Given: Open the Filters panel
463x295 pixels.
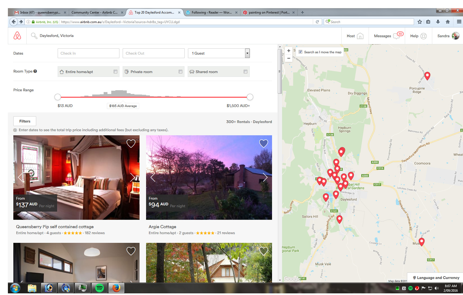Looking at the screenshot, I should click(x=24, y=121).
